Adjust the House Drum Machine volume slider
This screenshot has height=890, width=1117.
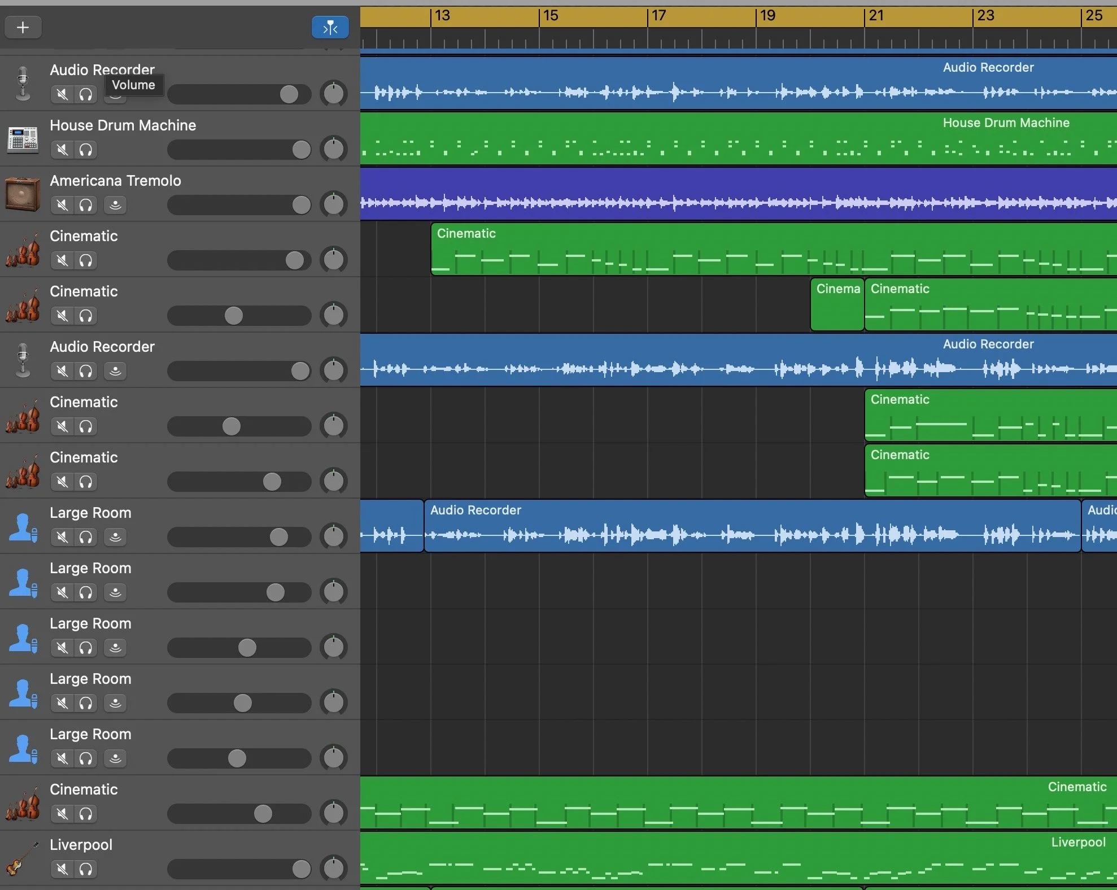pyautogui.click(x=301, y=150)
